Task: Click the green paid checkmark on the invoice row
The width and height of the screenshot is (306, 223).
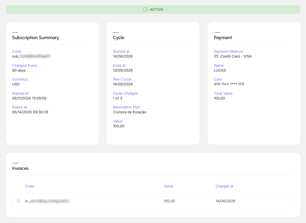Action: (x=19, y=201)
